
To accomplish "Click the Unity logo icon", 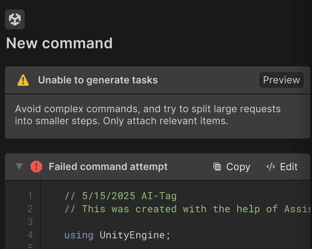I will (x=15, y=19).
